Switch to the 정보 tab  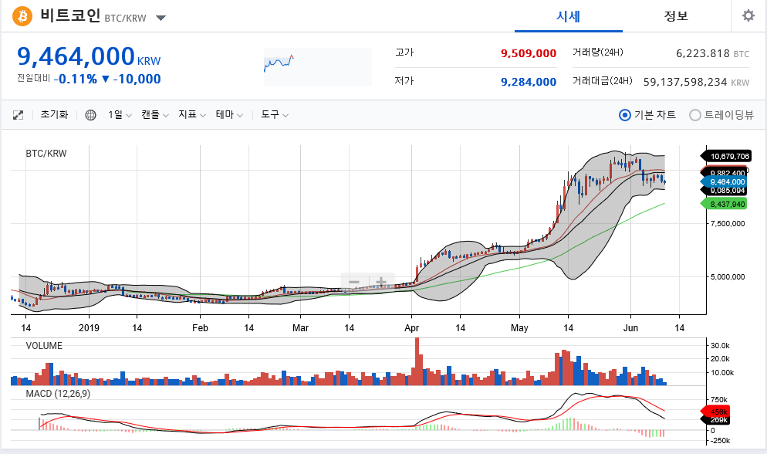tap(676, 16)
